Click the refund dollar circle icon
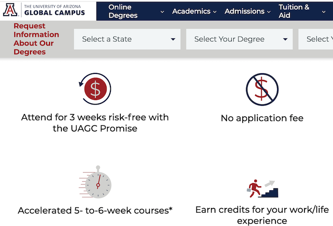333x226 pixels. (x=95, y=89)
